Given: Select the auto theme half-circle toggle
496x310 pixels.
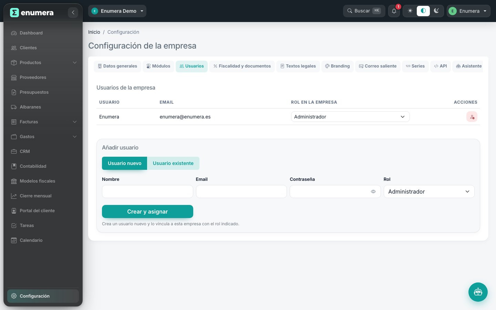Looking at the screenshot, I should [x=423, y=11].
